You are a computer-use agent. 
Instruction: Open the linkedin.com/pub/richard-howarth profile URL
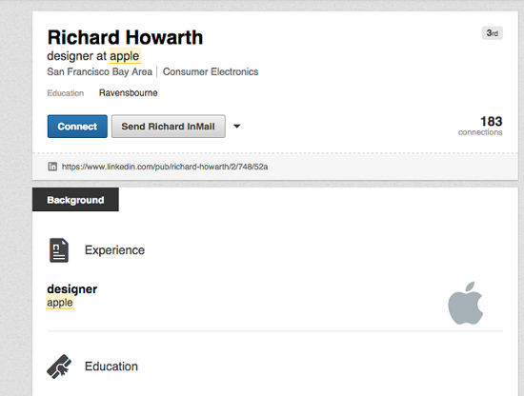(165, 167)
